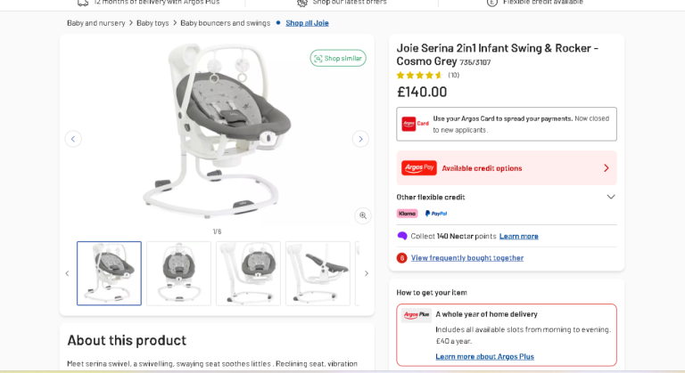685x373 pixels.
Task: Click the Klarna payment badge
Action: [407, 214]
